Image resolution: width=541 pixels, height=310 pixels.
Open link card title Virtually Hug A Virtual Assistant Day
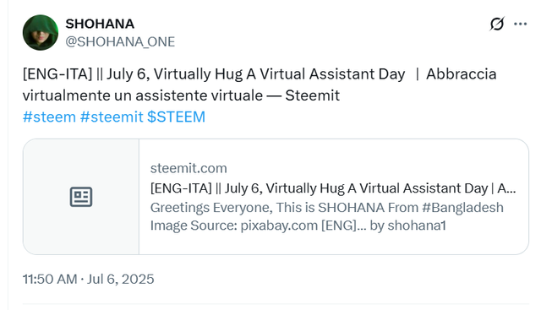333,188
